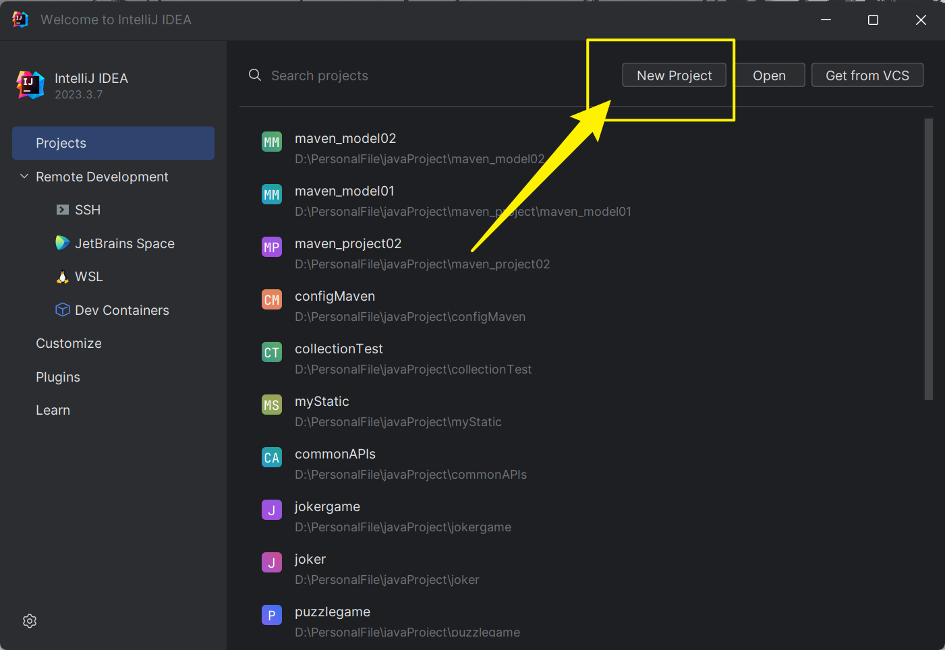Image resolution: width=945 pixels, height=650 pixels.
Task: Collapse the Remote Development section
Action: (24, 177)
